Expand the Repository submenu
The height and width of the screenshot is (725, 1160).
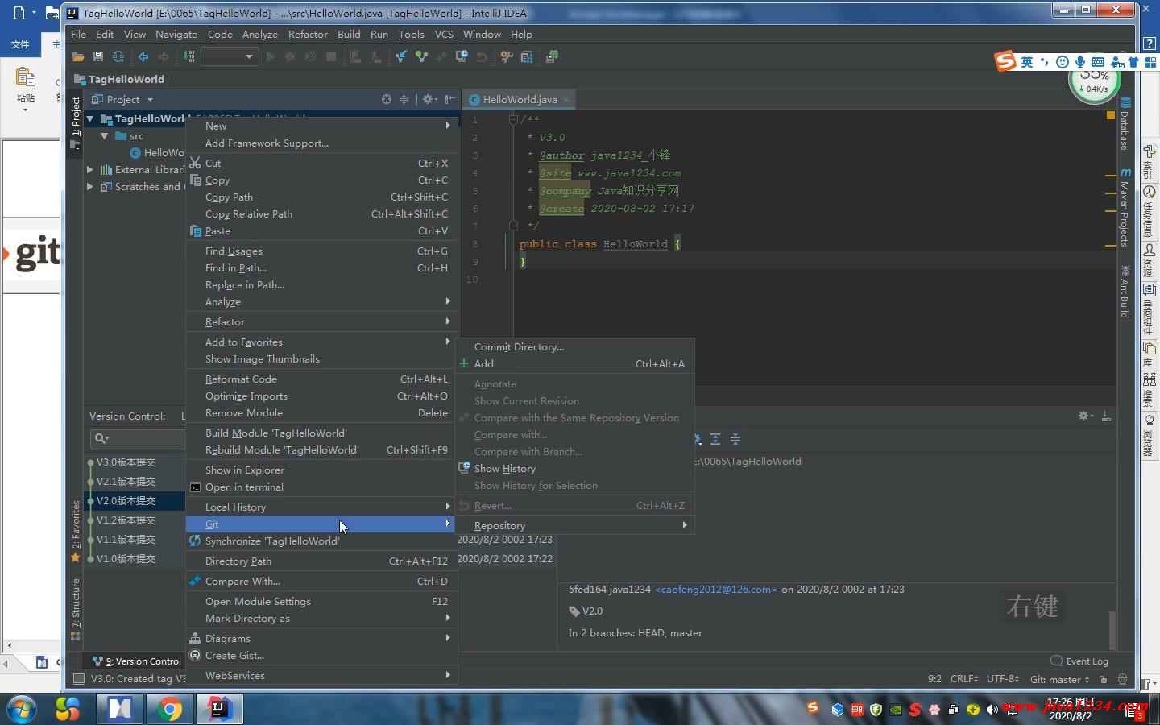(575, 525)
